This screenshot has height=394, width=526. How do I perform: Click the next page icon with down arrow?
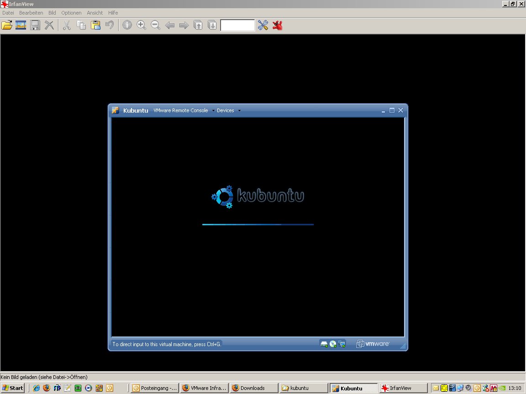click(x=212, y=25)
